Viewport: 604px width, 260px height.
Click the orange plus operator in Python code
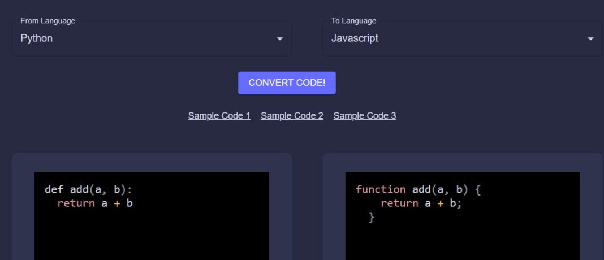pos(117,203)
